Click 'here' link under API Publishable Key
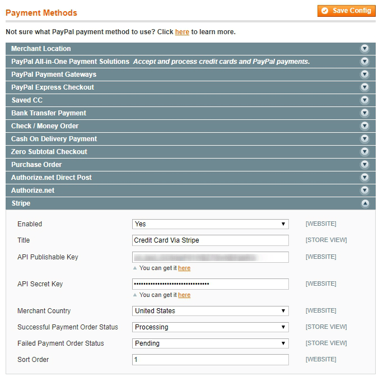 184,268
